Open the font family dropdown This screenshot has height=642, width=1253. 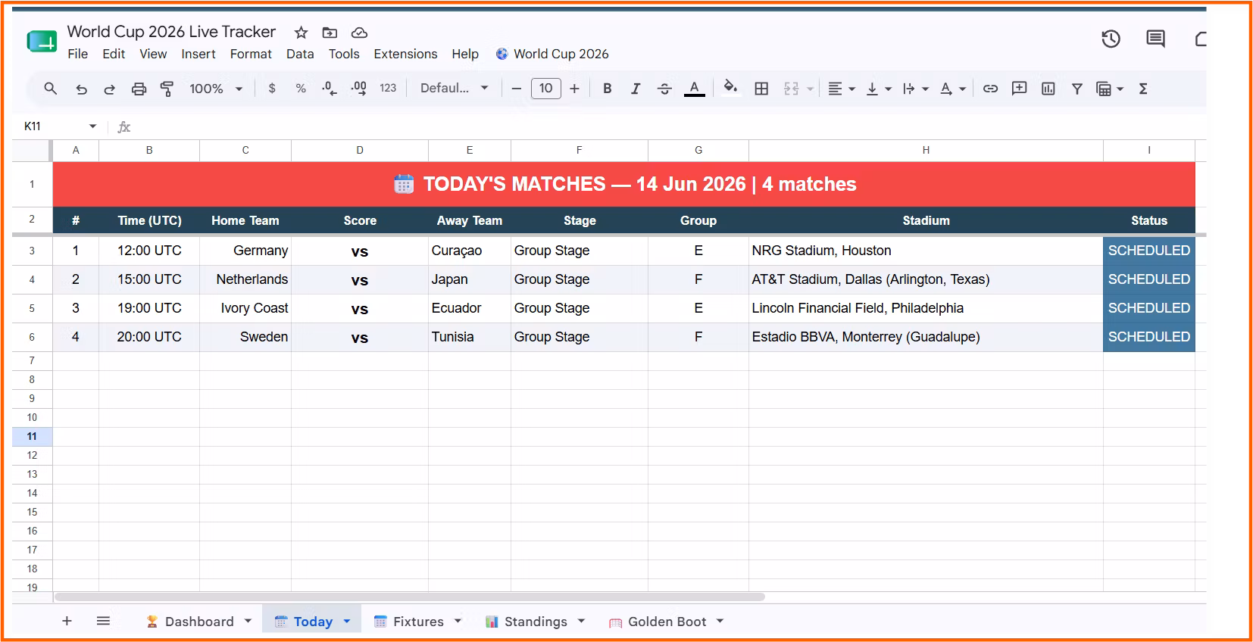(x=455, y=88)
